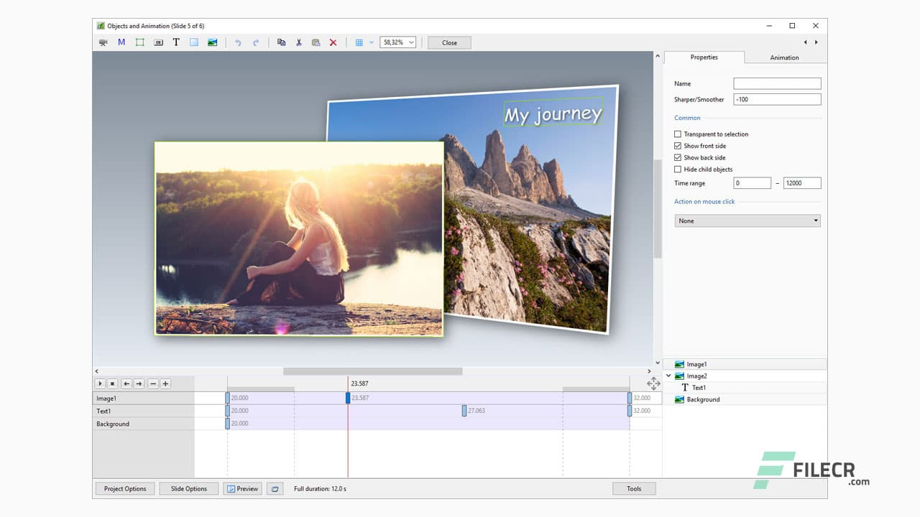Delete the selected object

point(333,42)
